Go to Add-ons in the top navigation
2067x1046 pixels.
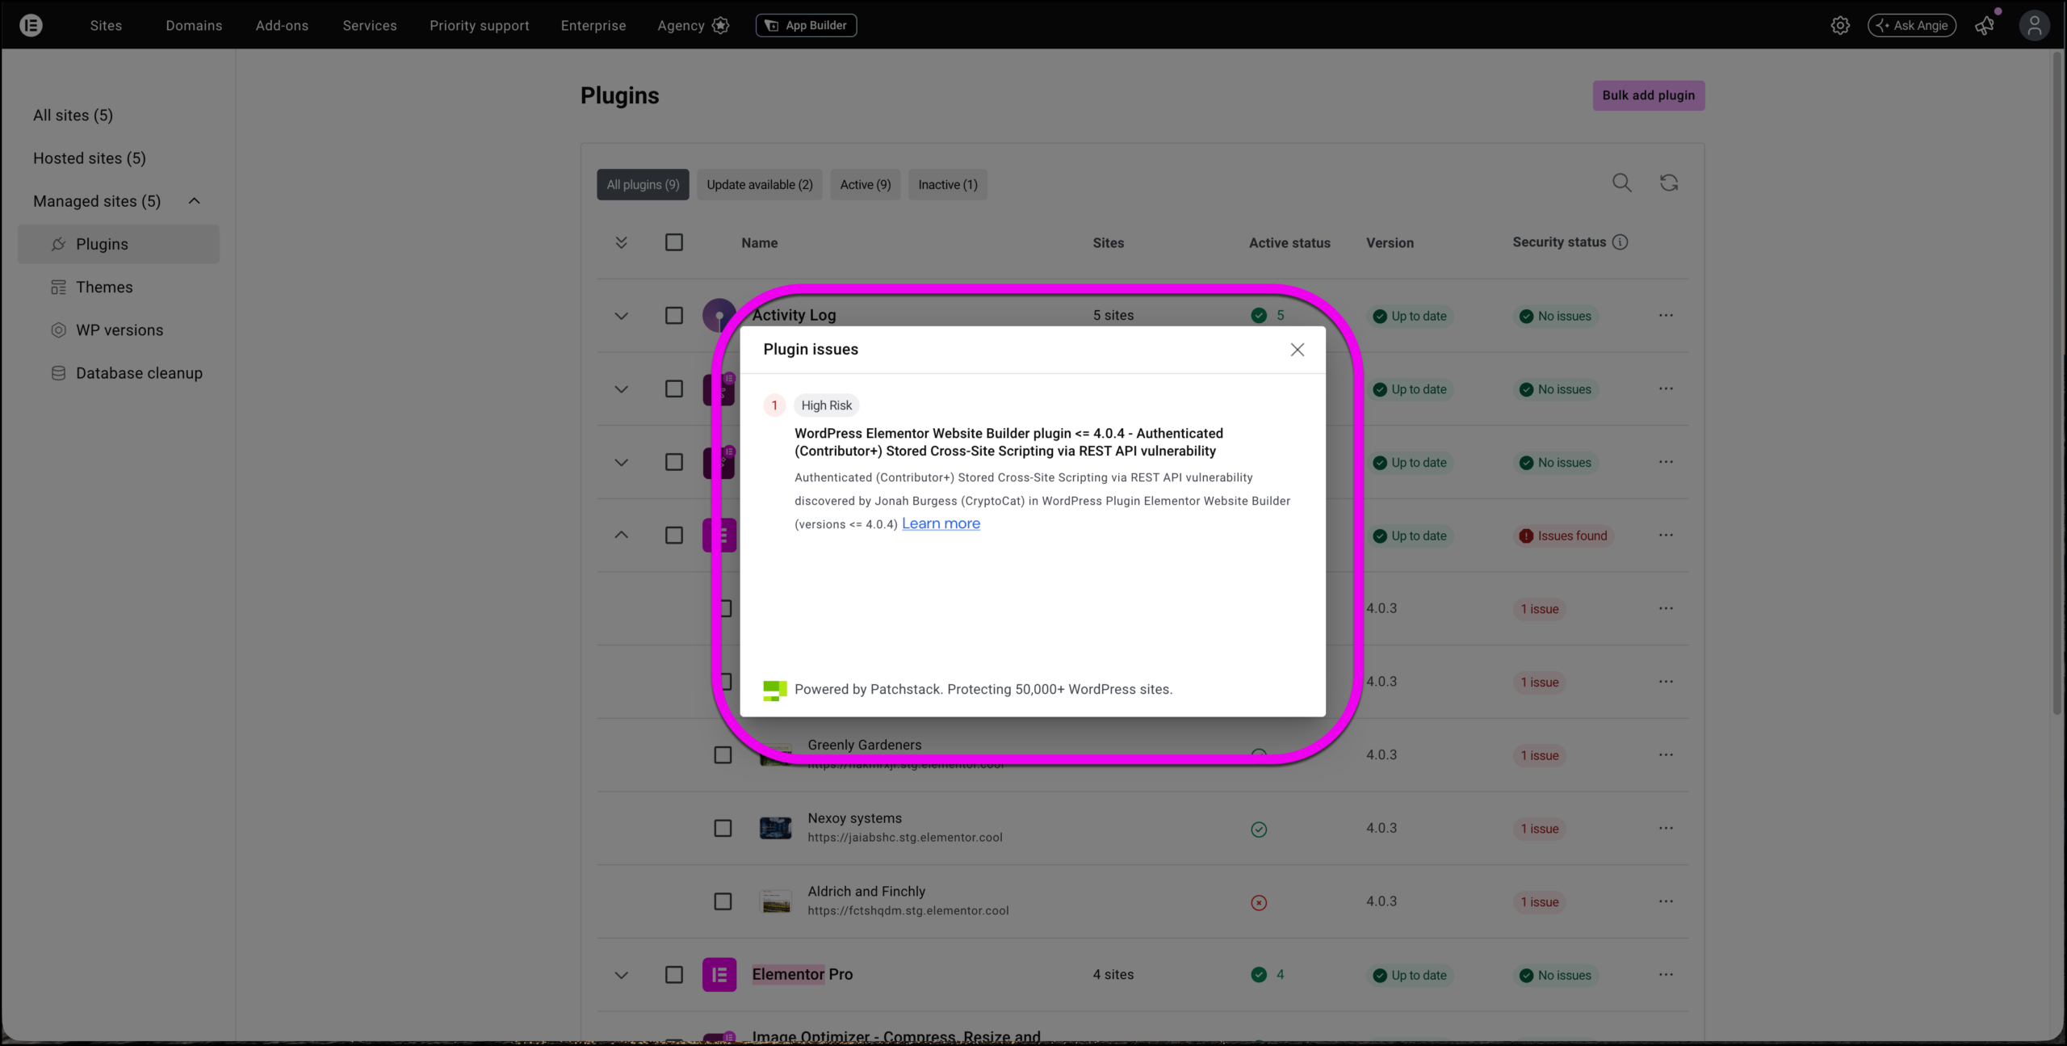282,25
